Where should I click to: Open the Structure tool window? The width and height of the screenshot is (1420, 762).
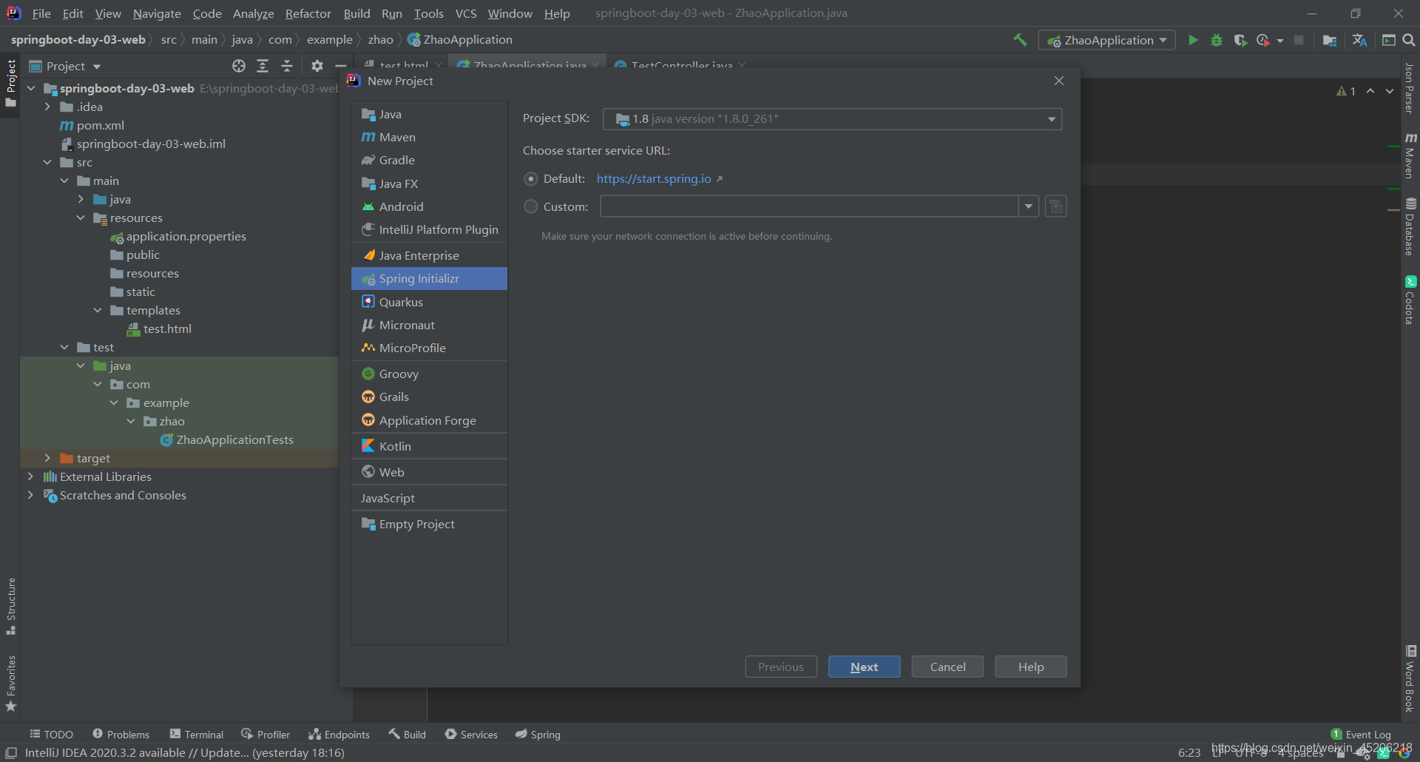coord(11,606)
